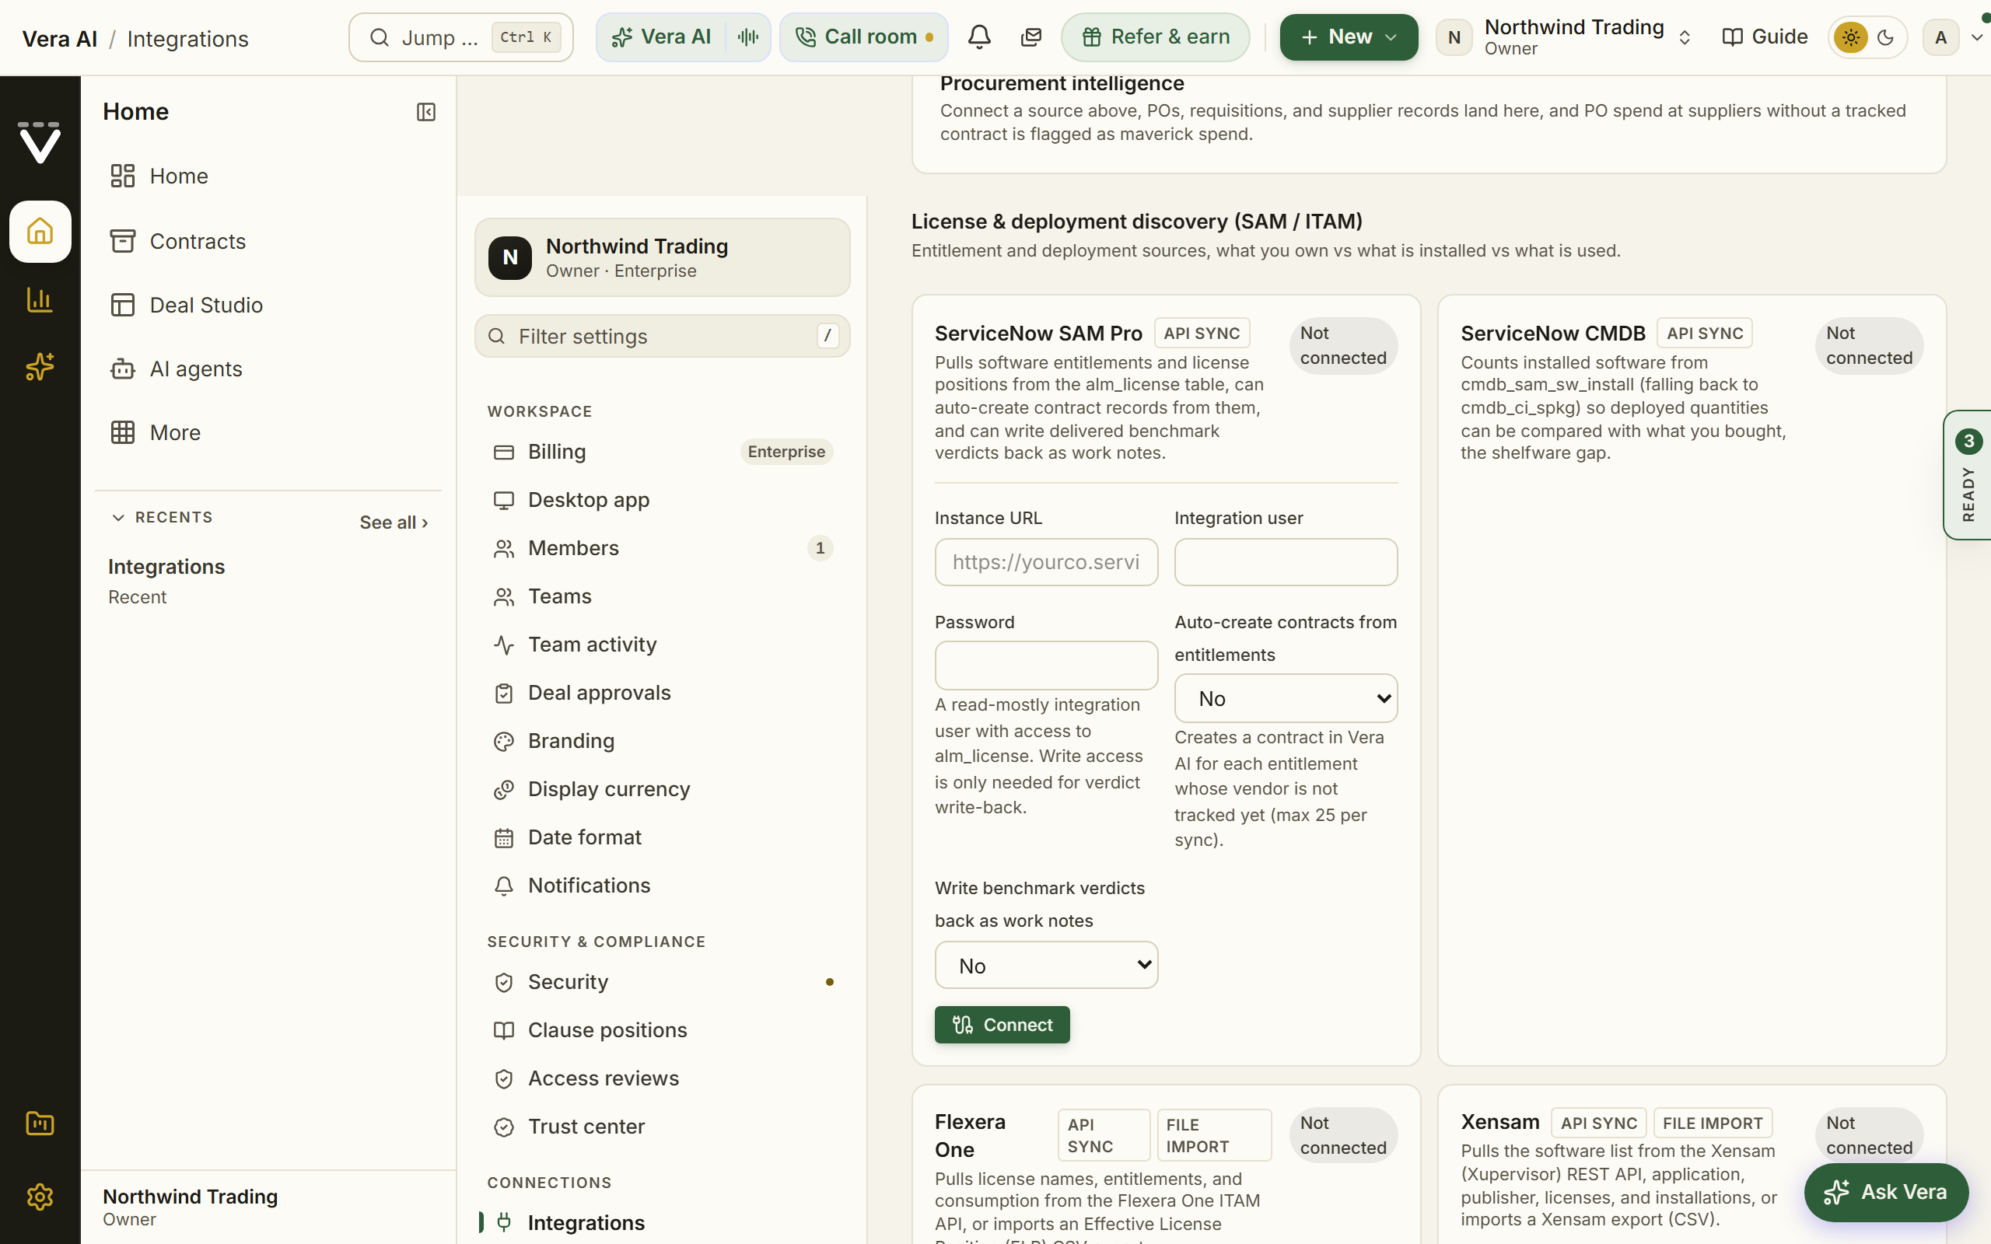Click the Connect button for ServiceNow SAM Pro
The height and width of the screenshot is (1244, 1991).
pyautogui.click(x=1002, y=1026)
